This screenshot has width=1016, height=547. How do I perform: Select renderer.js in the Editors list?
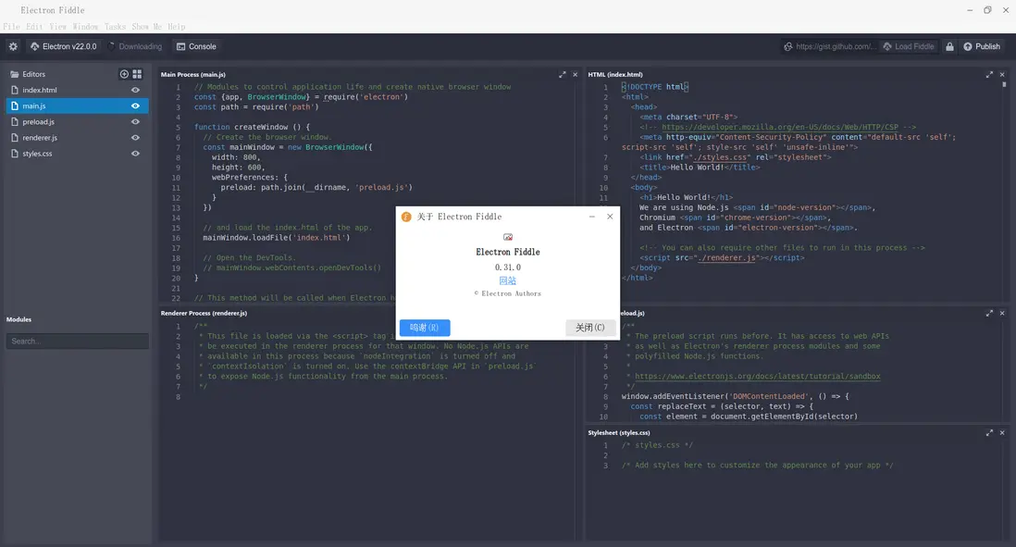40,138
